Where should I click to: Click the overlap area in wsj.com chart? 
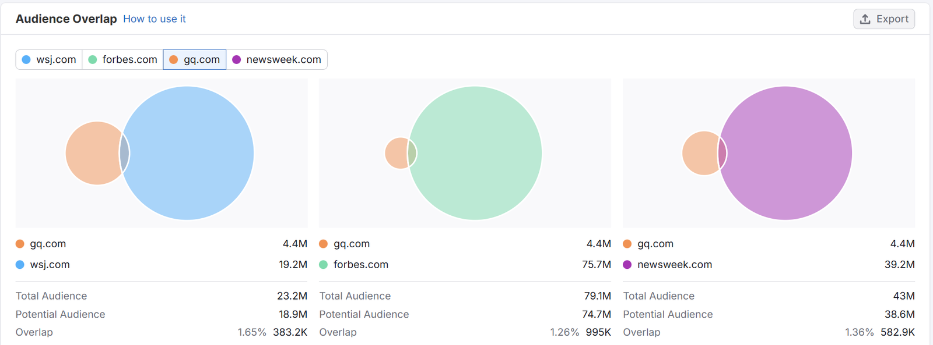click(124, 153)
